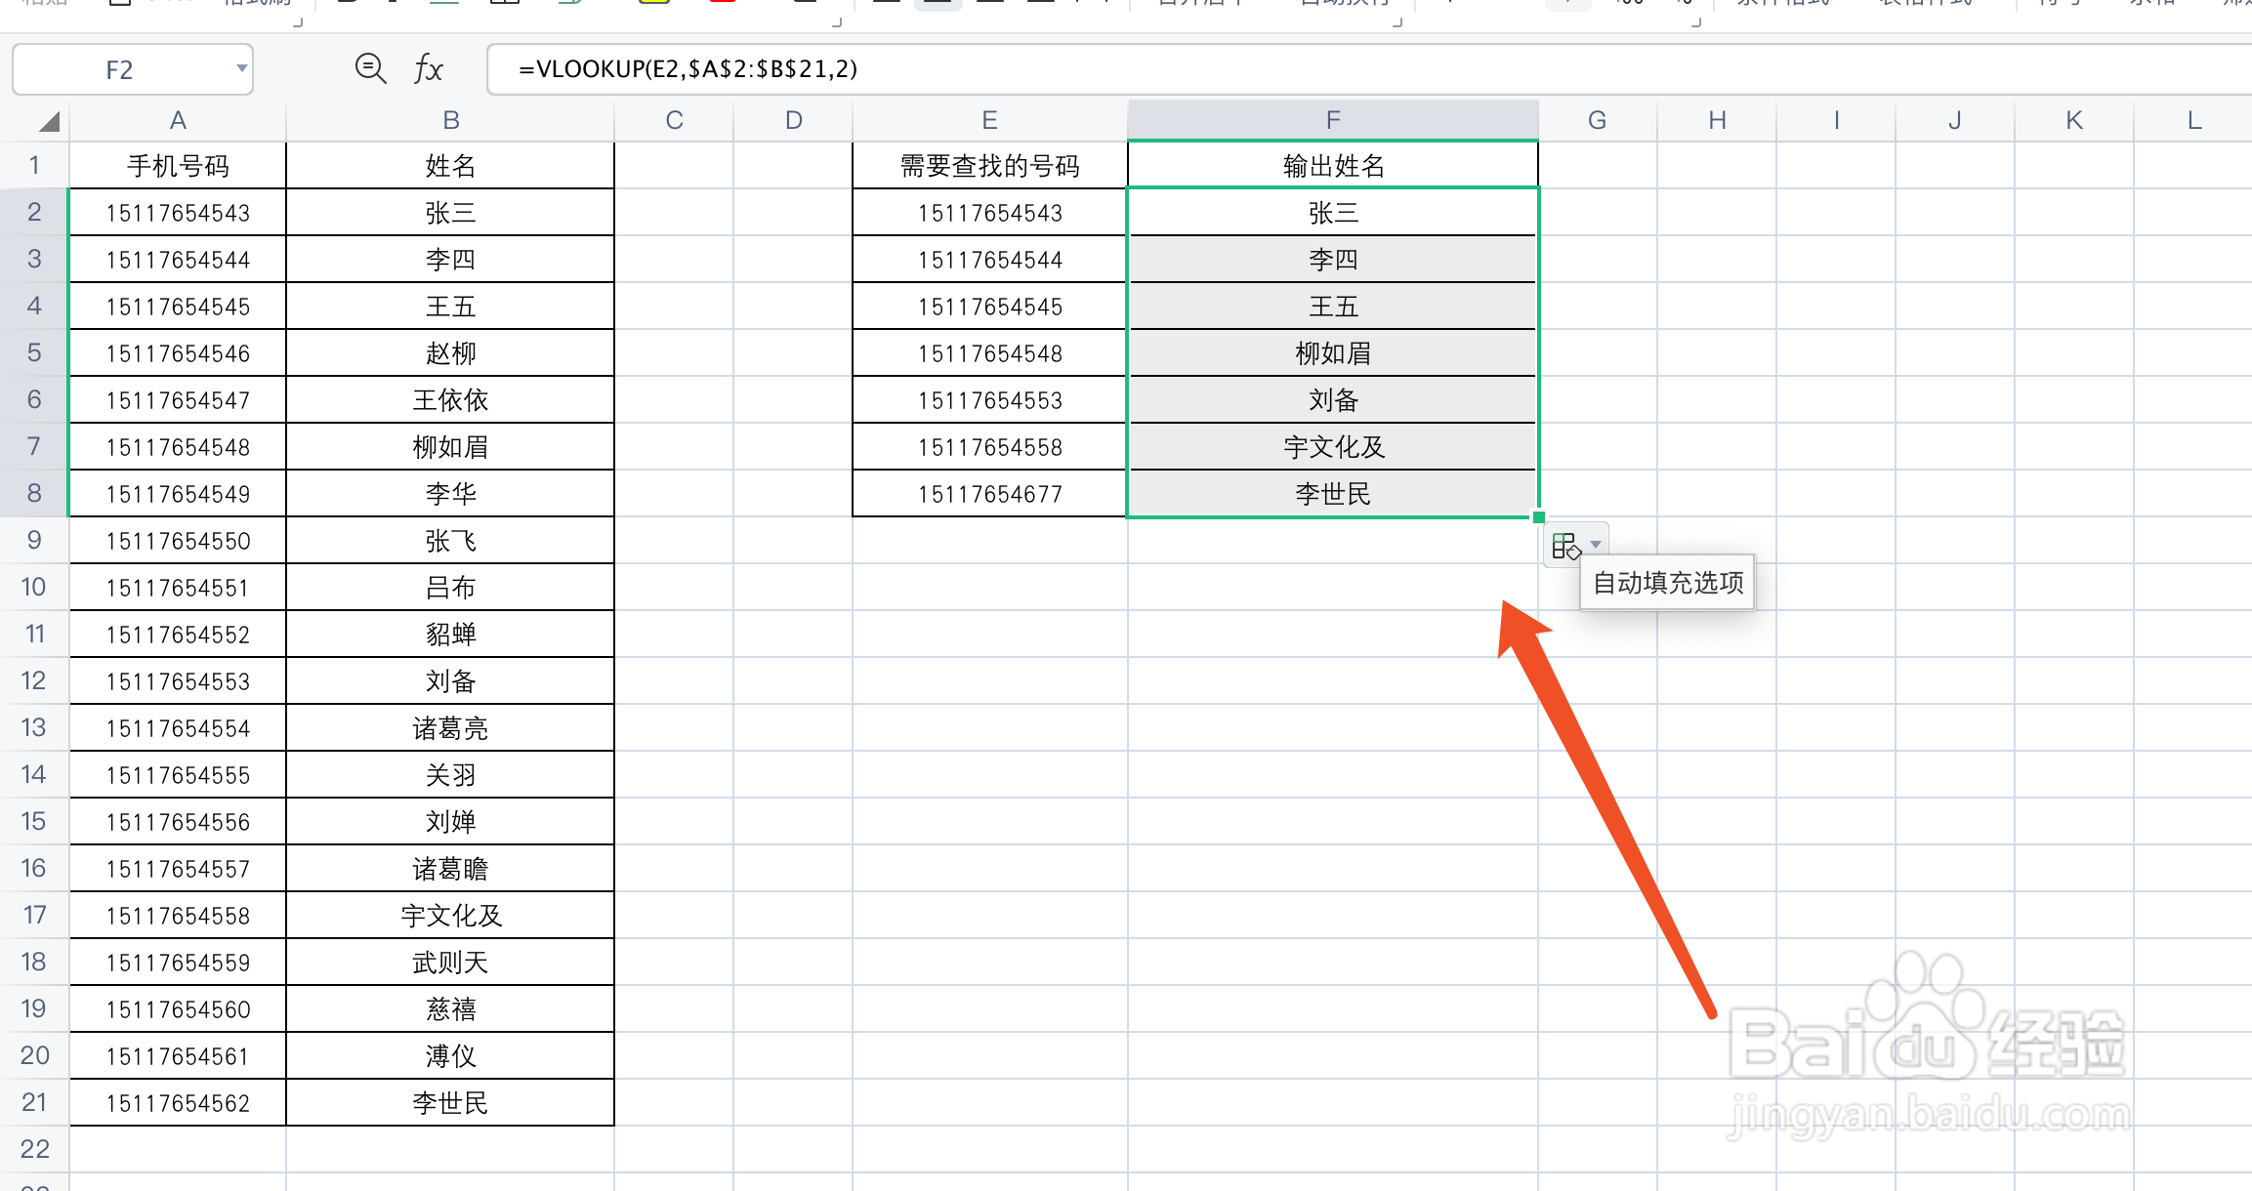
Task: Select cell F3 containing 李四
Action: point(1333,260)
